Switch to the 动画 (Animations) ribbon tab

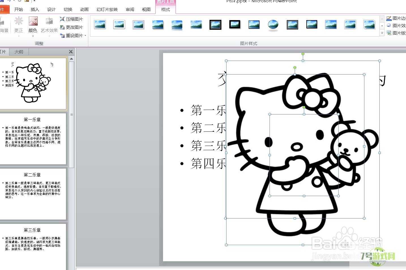coord(84,9)
